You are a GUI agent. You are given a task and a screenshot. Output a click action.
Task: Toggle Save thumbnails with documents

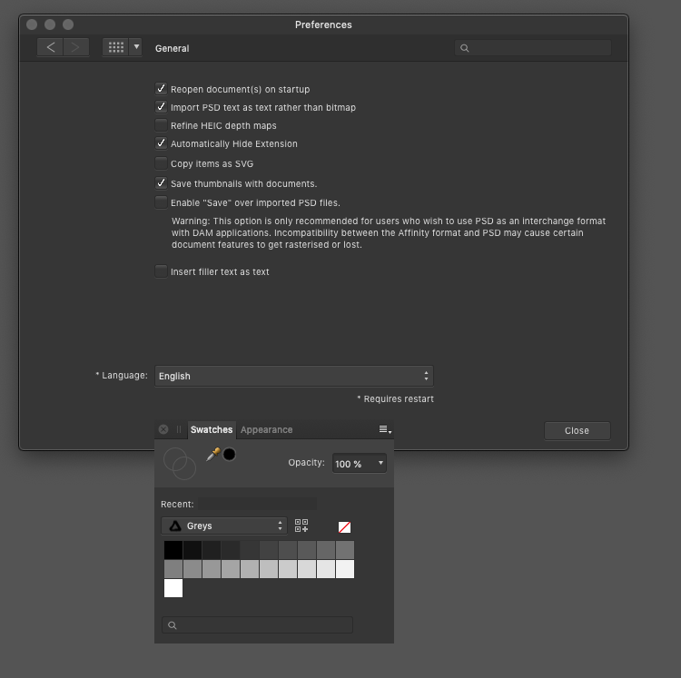point(161,183)
